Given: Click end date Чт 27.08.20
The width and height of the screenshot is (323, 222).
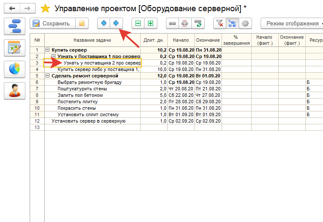Looking at the screenshot, I should [x=208, y=95].
